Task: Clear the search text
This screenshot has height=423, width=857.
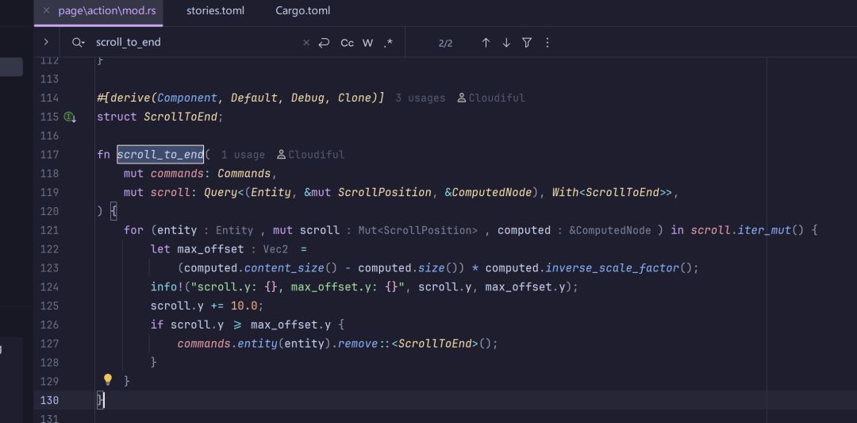Action: [306, 42]
